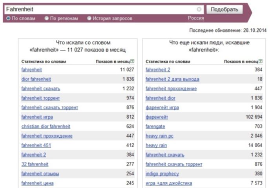This screenshot has height=188, width=270.
Task: Click the value '624' for christian dior fahrenheit
Action: [130, 126]
